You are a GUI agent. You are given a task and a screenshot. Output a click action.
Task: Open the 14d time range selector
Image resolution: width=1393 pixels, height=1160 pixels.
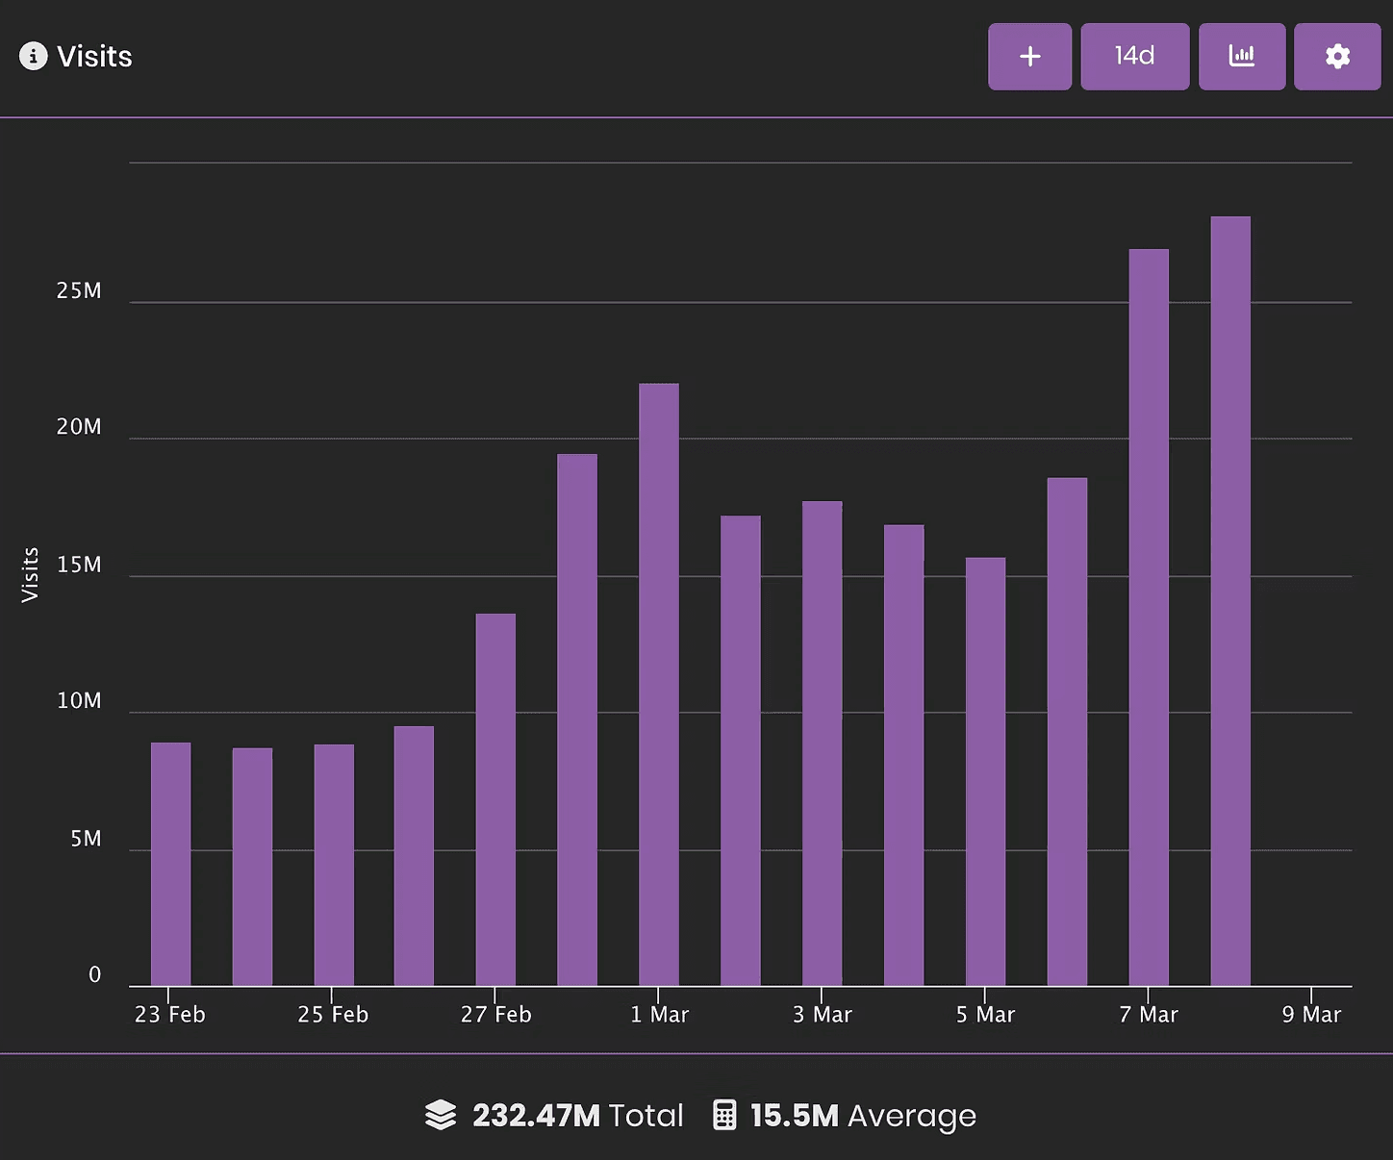[1134, 57]
